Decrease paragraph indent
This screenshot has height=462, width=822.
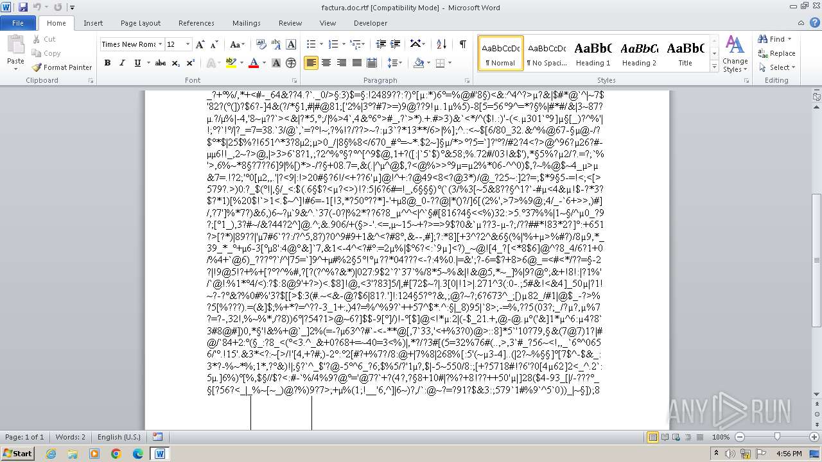381,44
